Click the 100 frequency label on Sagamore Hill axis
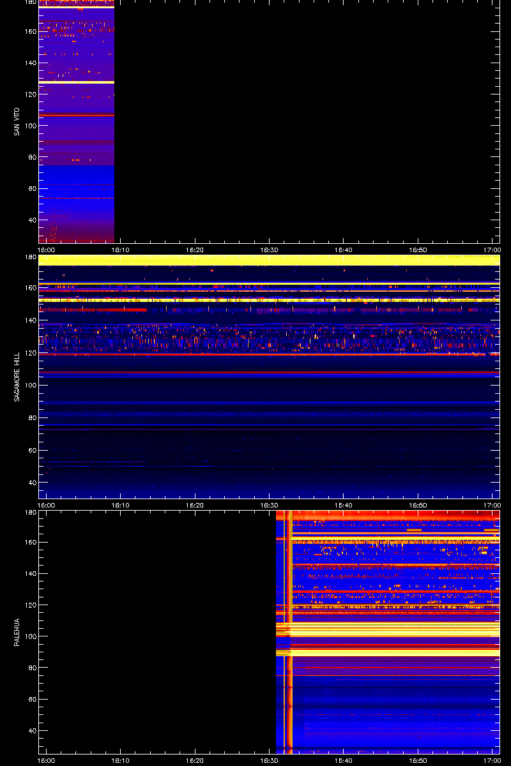Screen dimensions: 511x766 tap(31, 386)
